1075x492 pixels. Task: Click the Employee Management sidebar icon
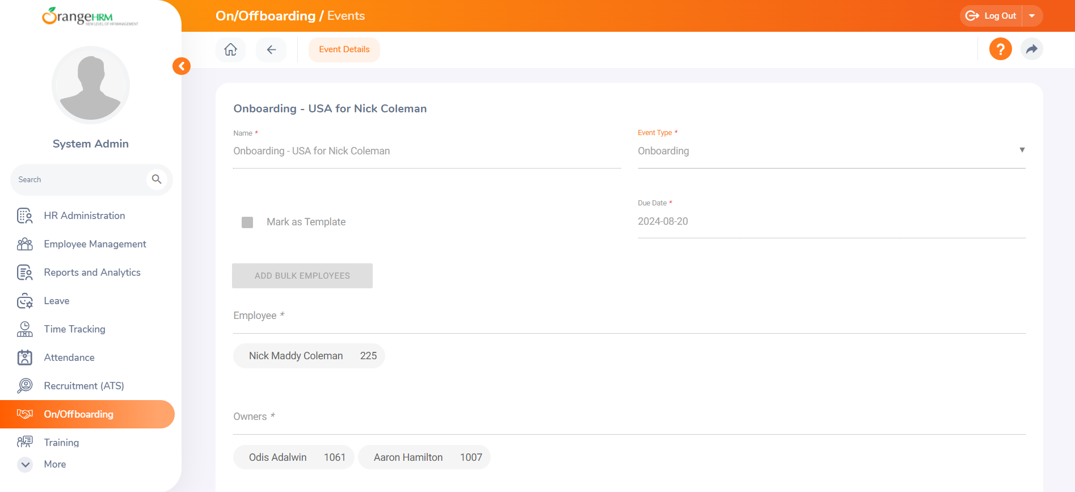[25, 244]
